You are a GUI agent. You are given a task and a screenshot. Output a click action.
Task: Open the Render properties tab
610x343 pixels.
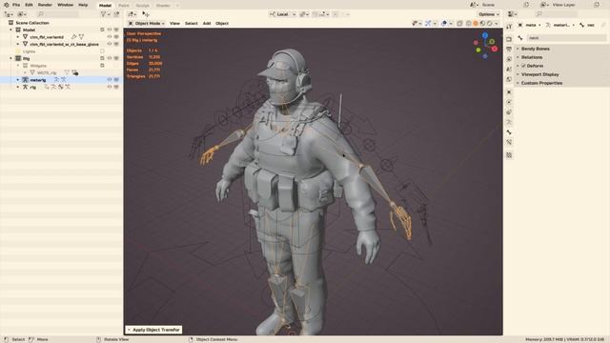click(x=509, y=39)
